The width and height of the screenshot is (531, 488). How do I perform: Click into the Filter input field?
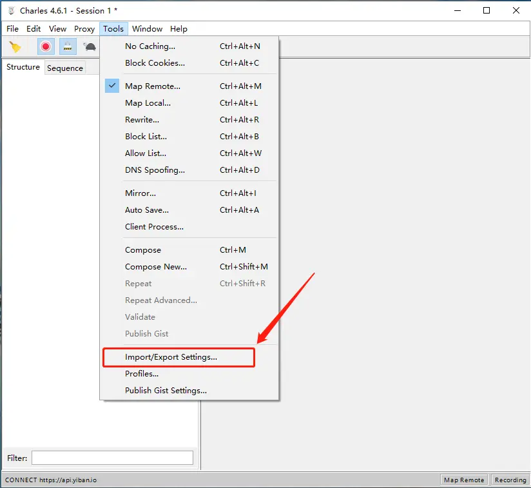tap(112, 458)
